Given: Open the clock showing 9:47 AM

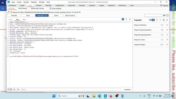Looking at the screenshot, I should coord(167,96).
